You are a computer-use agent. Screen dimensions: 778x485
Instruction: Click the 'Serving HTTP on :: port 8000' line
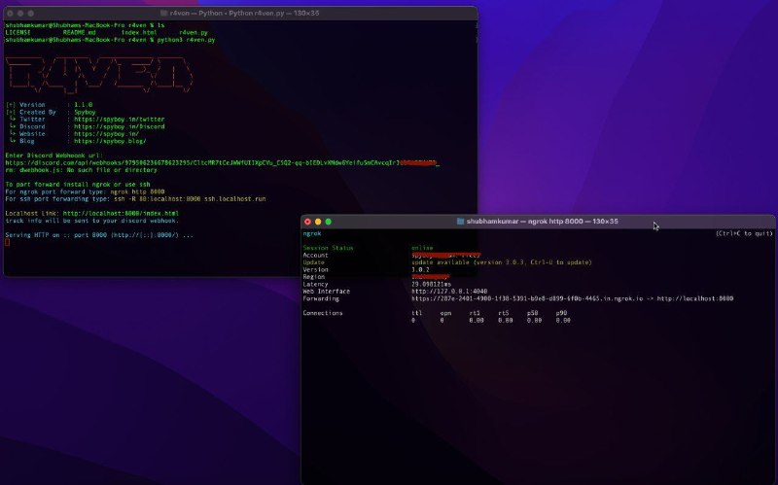(x=99, y=235)
